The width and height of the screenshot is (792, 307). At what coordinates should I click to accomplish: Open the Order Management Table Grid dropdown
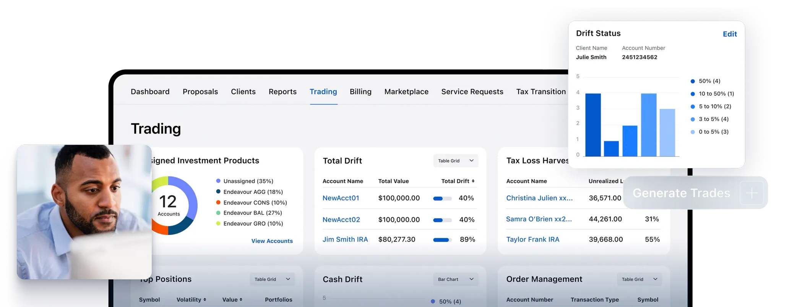pyautogui.click(x=639, y=279)
